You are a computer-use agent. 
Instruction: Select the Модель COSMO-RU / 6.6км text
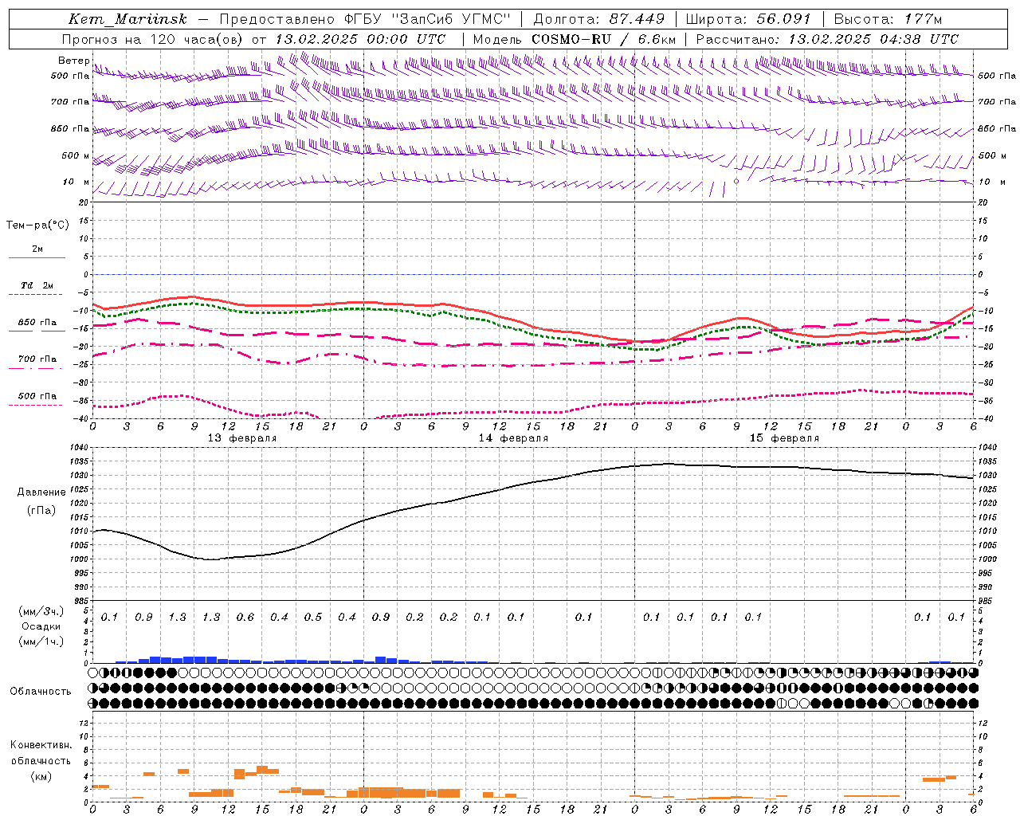pyautogui.click(x=575, y=39)
